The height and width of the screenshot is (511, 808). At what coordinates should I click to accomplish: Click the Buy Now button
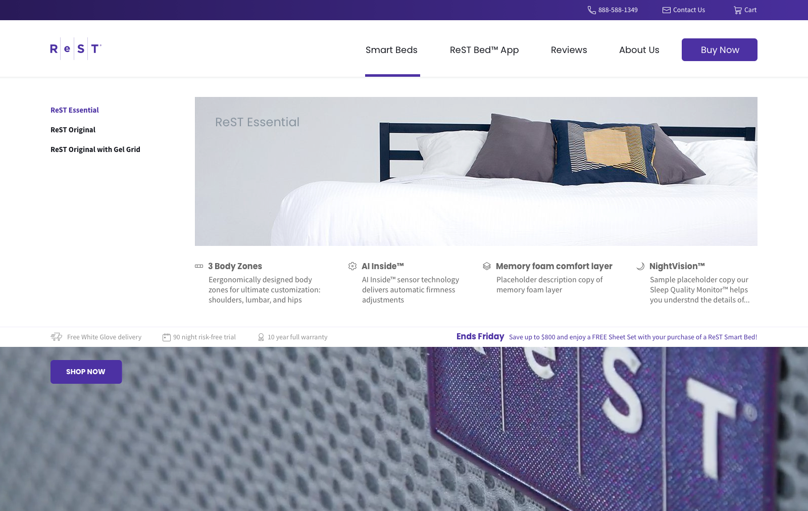point(720,49)
